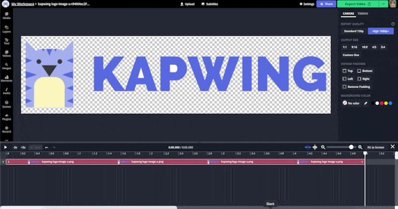Open the Elements panel in sidebar
This screenshot has height=209, width=398.
click(6, 80)
